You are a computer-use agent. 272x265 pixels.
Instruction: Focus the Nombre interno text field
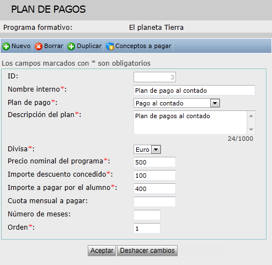tap(194, 90)
